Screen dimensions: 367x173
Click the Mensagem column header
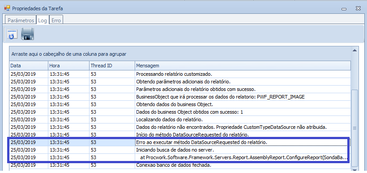click(x=243, y=66)
